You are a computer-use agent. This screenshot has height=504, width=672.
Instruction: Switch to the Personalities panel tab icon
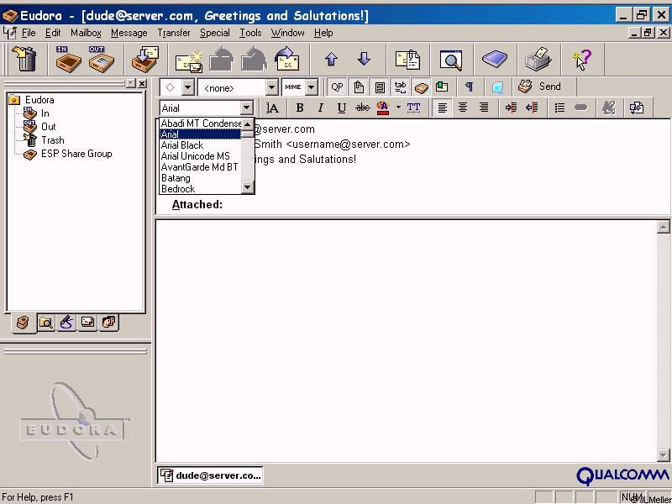(x=108, y=322)
